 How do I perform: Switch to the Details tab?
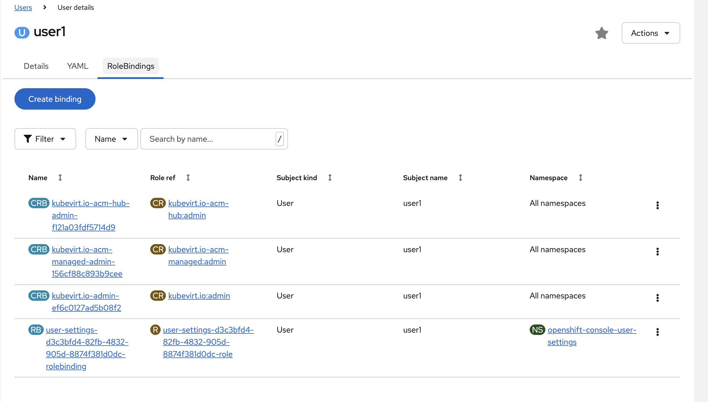point(36,66)
